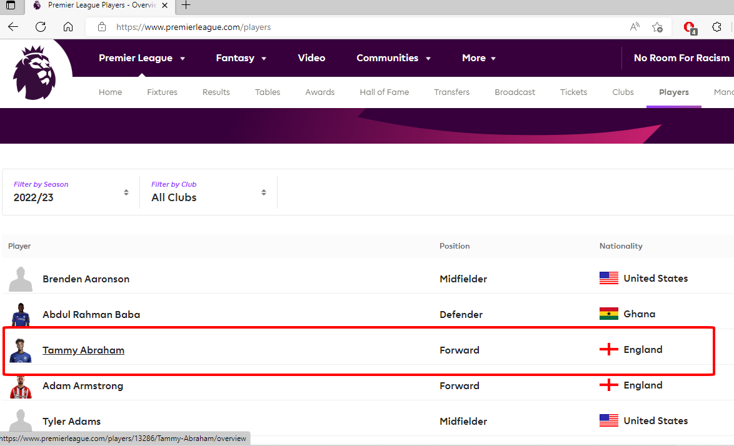Open the Fixtures tab
Viewport: 734px width, 446px height.
162,92
